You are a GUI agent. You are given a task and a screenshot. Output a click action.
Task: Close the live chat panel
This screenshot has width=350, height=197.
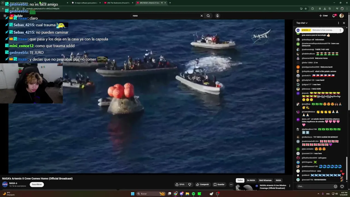(344, 23)
